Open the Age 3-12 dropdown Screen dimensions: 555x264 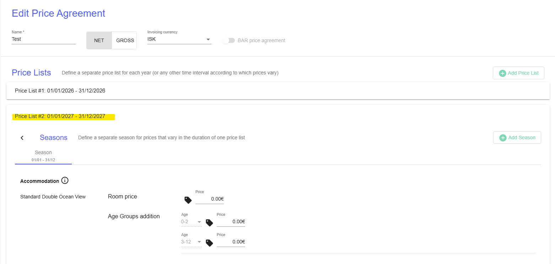(x=191, y=242)
